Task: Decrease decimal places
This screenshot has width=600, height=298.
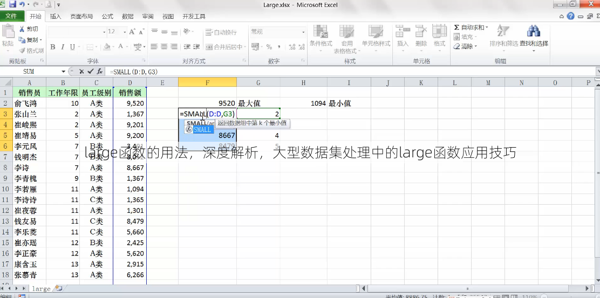Action: 301,47
